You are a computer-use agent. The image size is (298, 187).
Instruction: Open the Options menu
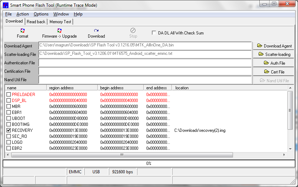point(41,14)
